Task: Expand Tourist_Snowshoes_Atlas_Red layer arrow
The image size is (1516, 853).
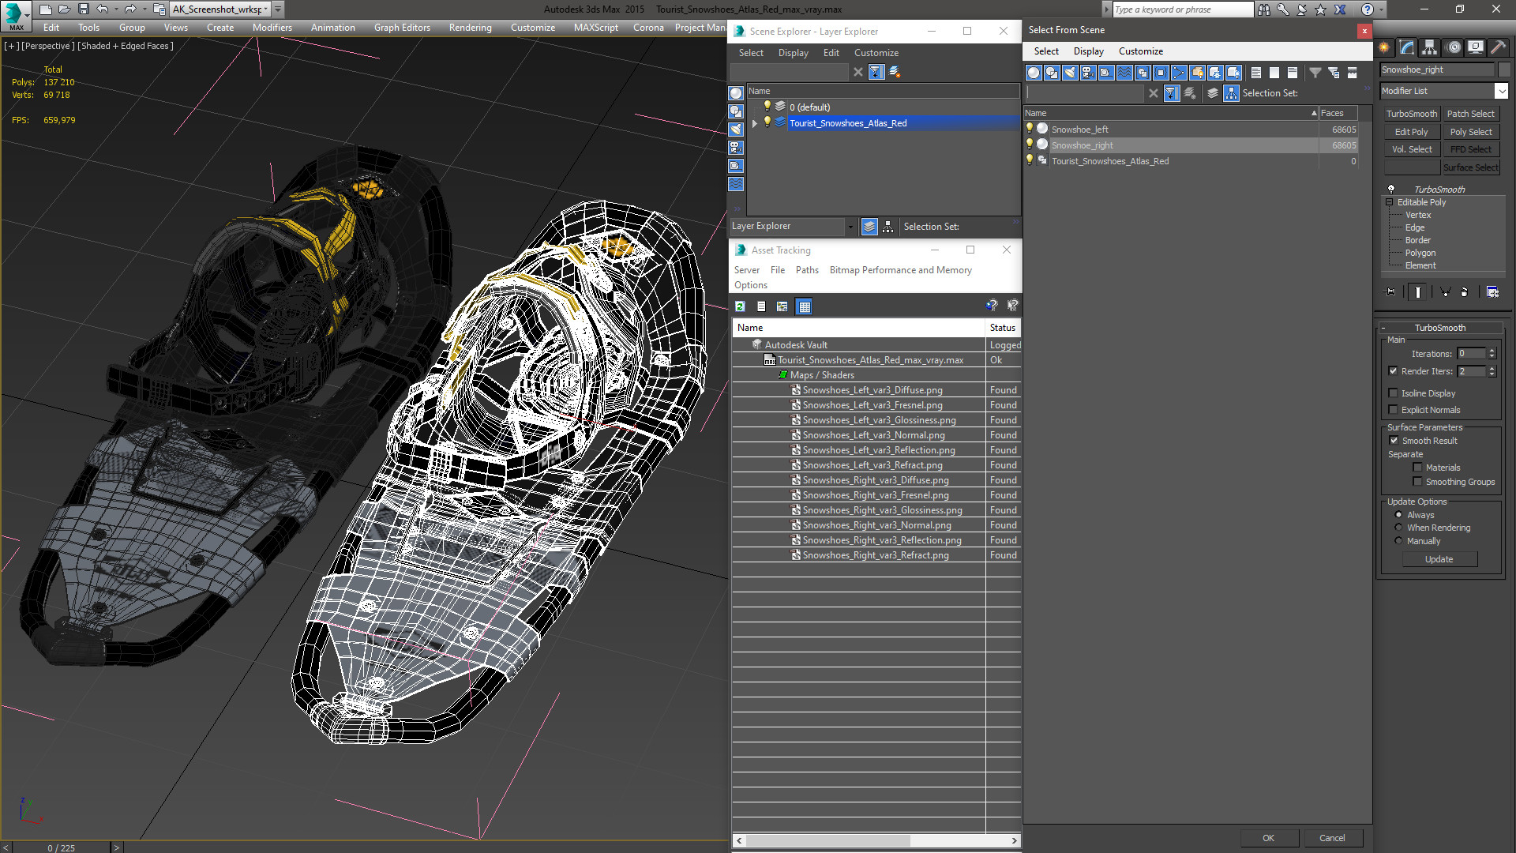Action: click(755, 123)
